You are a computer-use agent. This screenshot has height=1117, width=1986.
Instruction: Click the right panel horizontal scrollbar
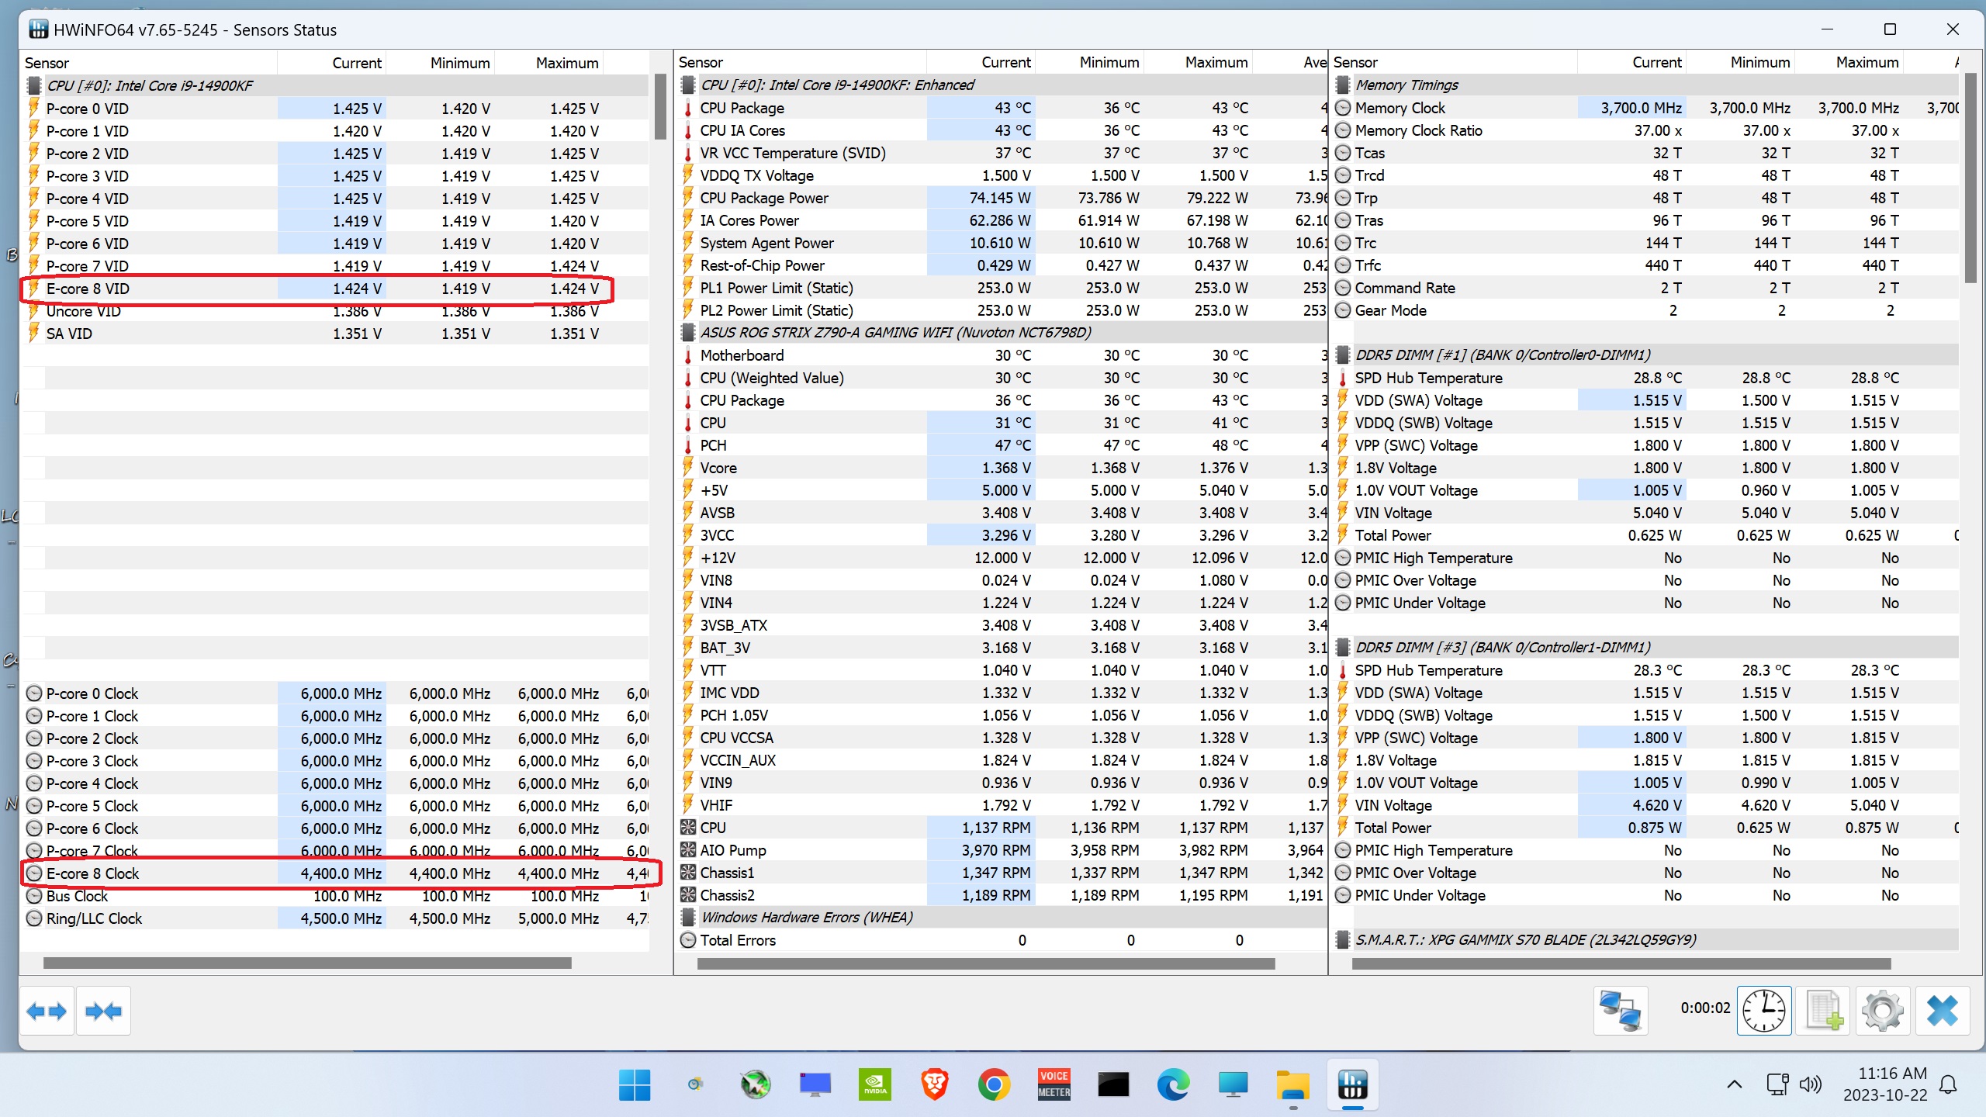click(1621, 963)
